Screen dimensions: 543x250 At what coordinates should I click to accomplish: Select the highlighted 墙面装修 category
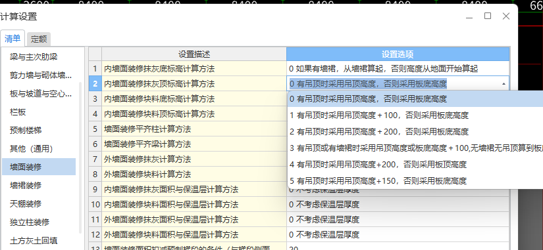coord(39,167)
